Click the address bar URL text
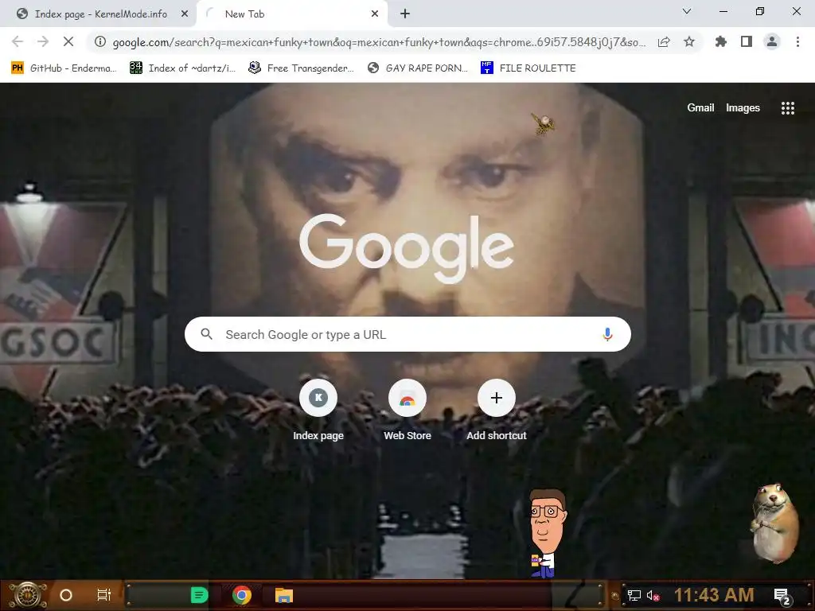This screenshot has width=815, height=611. [379, 42]
